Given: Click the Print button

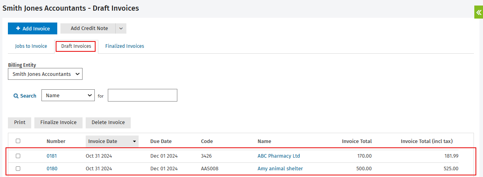Looking at the screenshot, I should [20, 122].
